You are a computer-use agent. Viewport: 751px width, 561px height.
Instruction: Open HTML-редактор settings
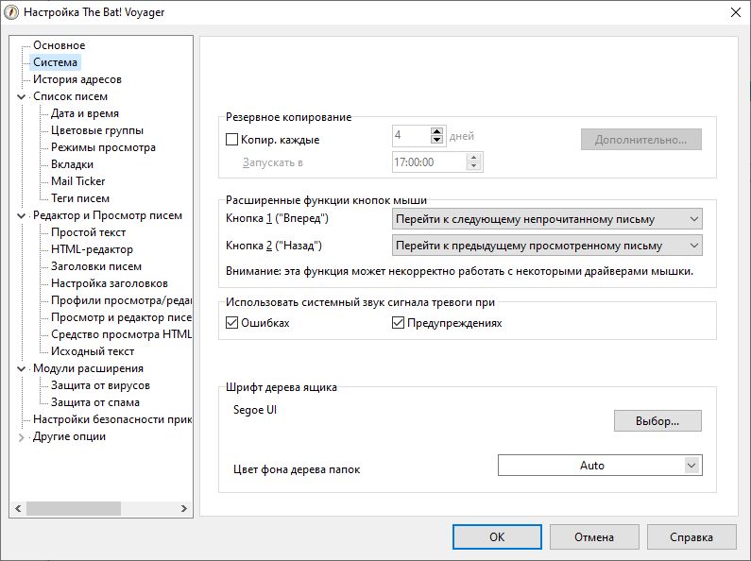[x=92, y=249]
